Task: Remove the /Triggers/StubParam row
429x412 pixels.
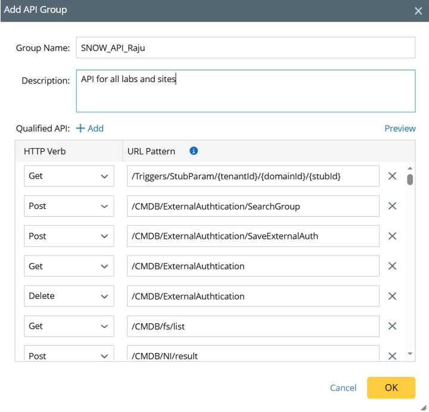Action: 392,176
